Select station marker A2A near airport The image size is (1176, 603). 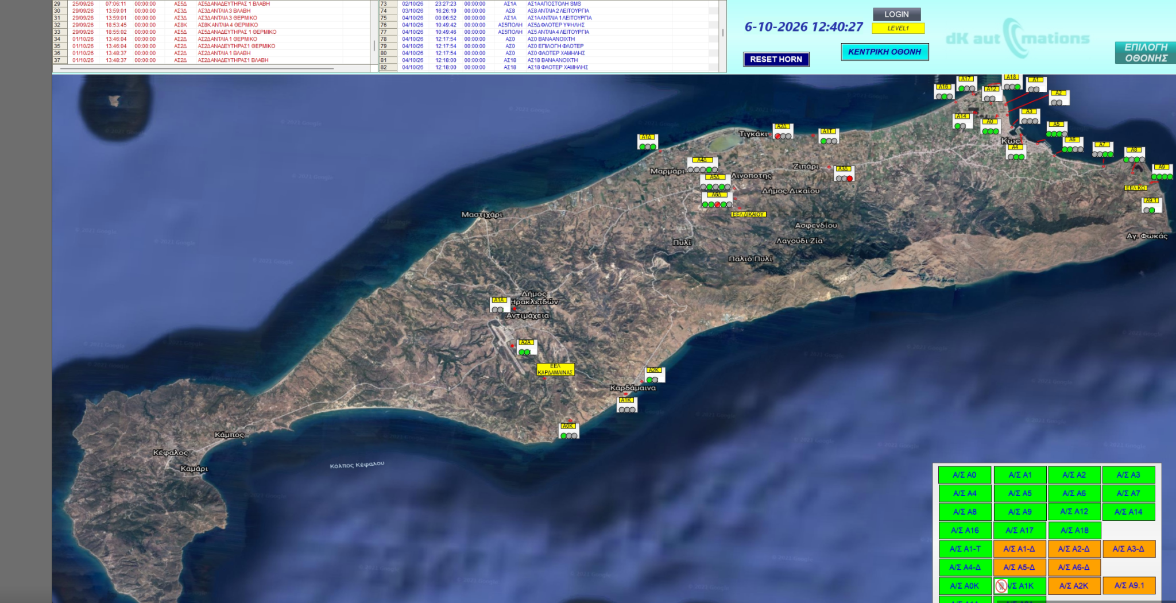[527, 347]
